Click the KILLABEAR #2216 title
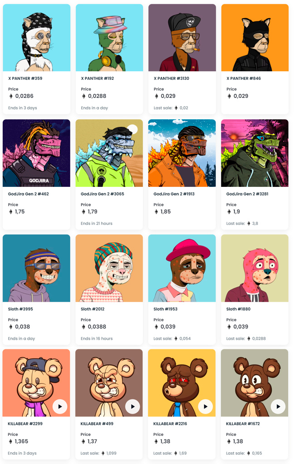This screenshot has height=464, width=294. [170, 424]
